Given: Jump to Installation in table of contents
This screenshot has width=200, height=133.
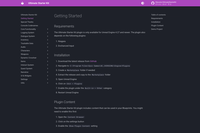Looking at the screenshot, I should pos(156,22).
